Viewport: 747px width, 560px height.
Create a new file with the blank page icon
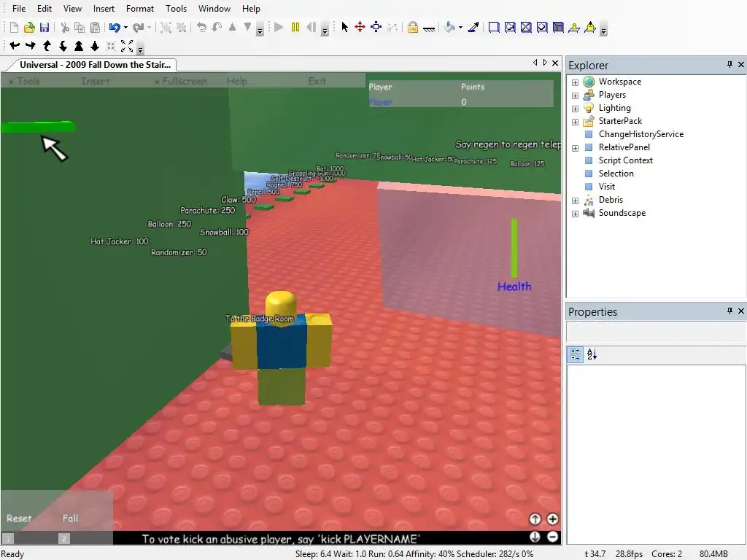(14, 28)
